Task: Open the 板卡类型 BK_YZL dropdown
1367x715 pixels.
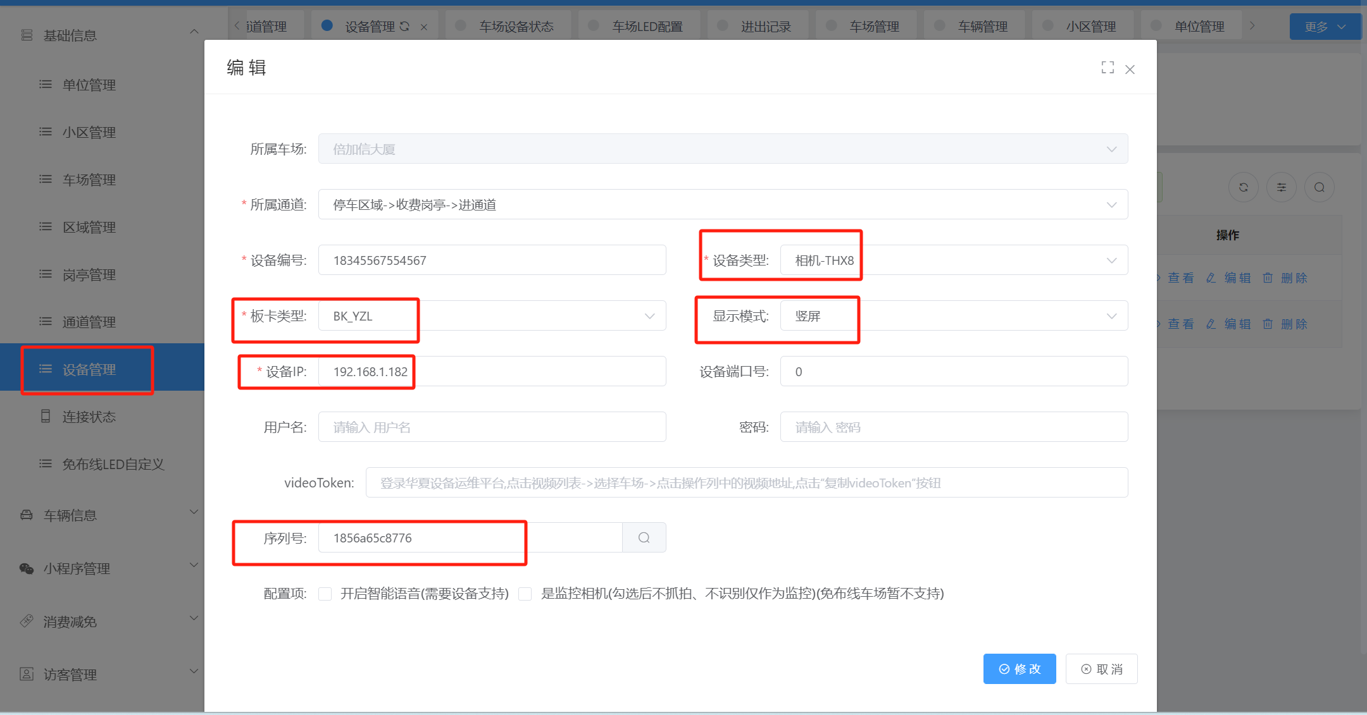Action: pyautogui.click(x=492, y=315)
